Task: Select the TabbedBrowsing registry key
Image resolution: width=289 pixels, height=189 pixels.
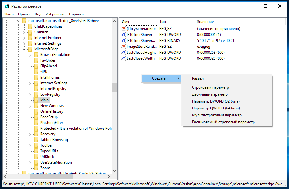Action: pos(54,140)
